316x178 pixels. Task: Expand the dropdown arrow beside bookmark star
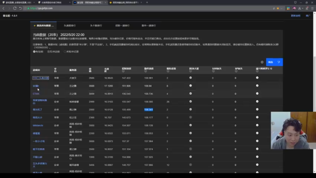282,8
